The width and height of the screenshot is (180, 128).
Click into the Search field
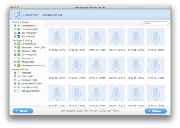point(155,23)
